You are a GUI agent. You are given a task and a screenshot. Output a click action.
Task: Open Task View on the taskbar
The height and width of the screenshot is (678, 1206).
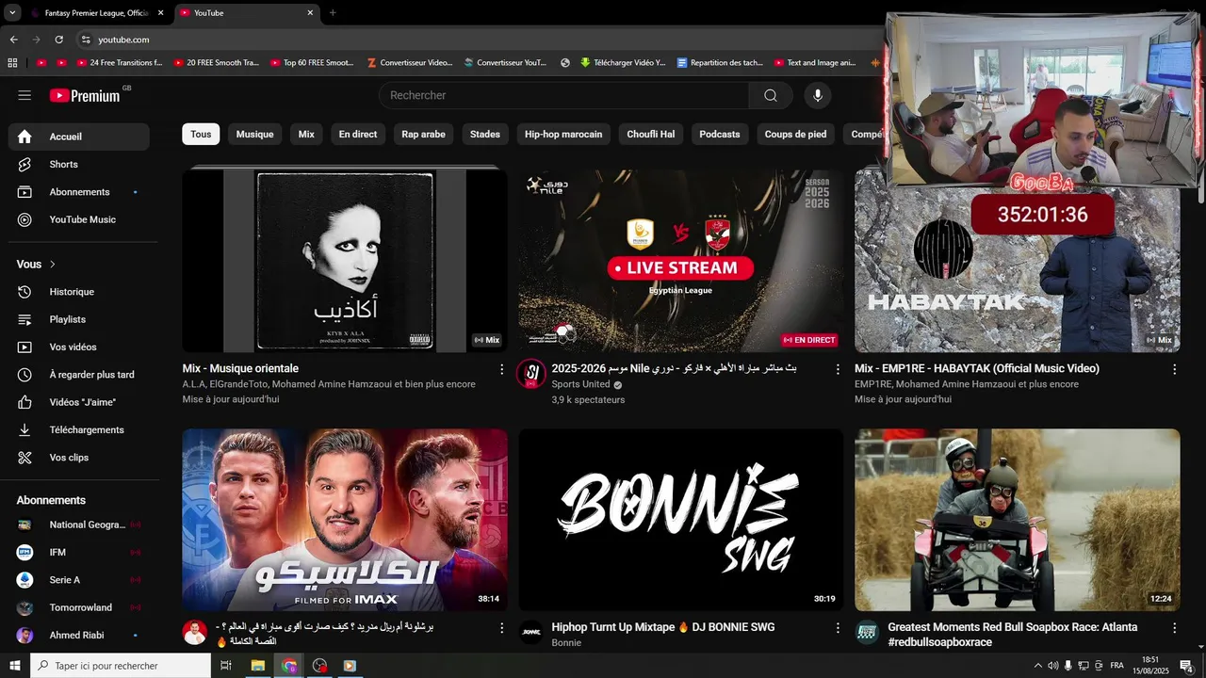tap(226, 666)
